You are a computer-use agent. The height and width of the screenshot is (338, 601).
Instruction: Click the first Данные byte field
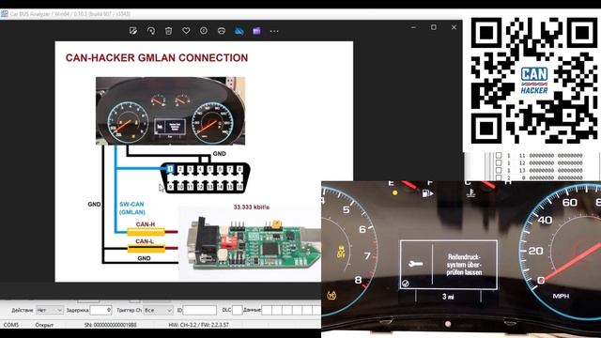(267, 310)
